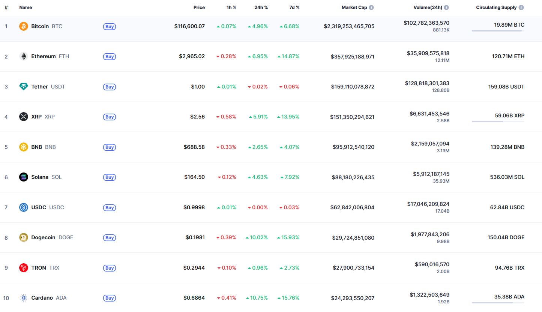
Task: Click Solana 24h change 4.63%
Action: coord(258,177)
